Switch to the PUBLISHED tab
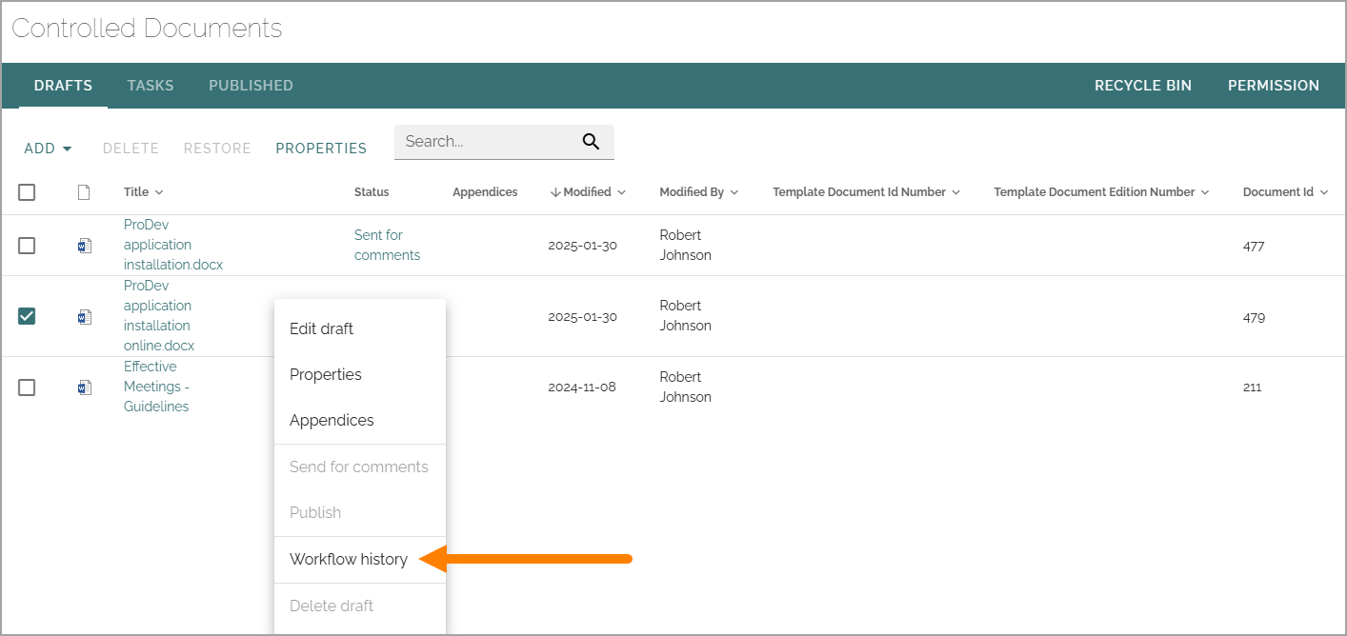This screenshot has height=636, width=1347. pyautogui.click(x=251, y=86)
